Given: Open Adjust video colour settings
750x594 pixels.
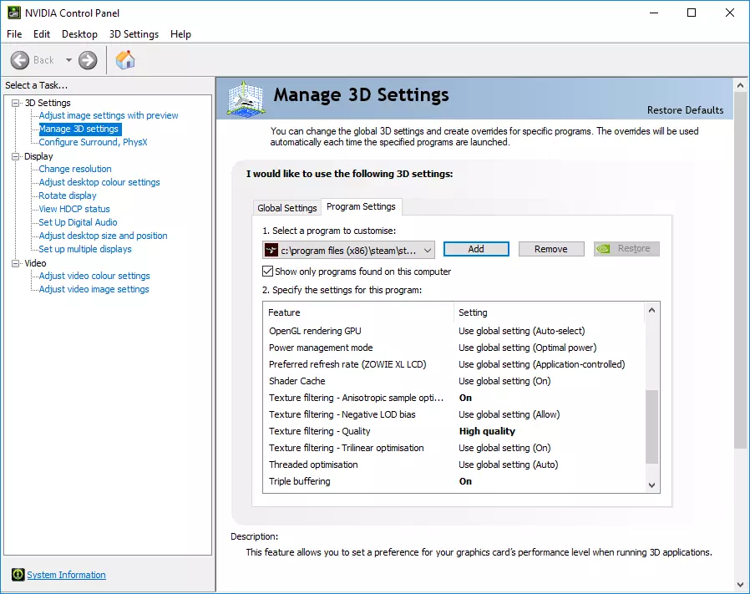Looking at the screenshot, I should click(x=94, y=276).
